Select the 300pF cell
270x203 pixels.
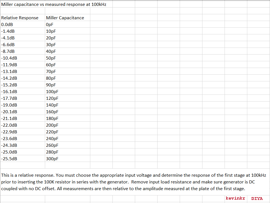pos(68,158)
